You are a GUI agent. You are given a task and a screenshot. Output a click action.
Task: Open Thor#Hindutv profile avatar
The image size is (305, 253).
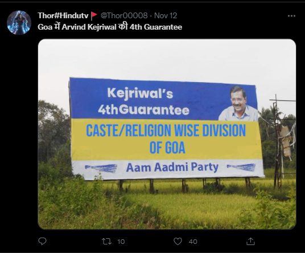point(19,22)
